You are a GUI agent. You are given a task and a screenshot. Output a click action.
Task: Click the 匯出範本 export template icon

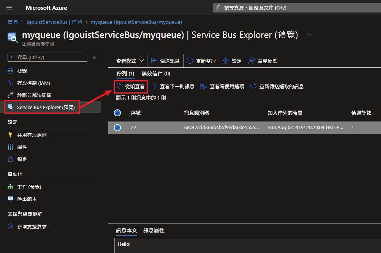pos(11,199)
